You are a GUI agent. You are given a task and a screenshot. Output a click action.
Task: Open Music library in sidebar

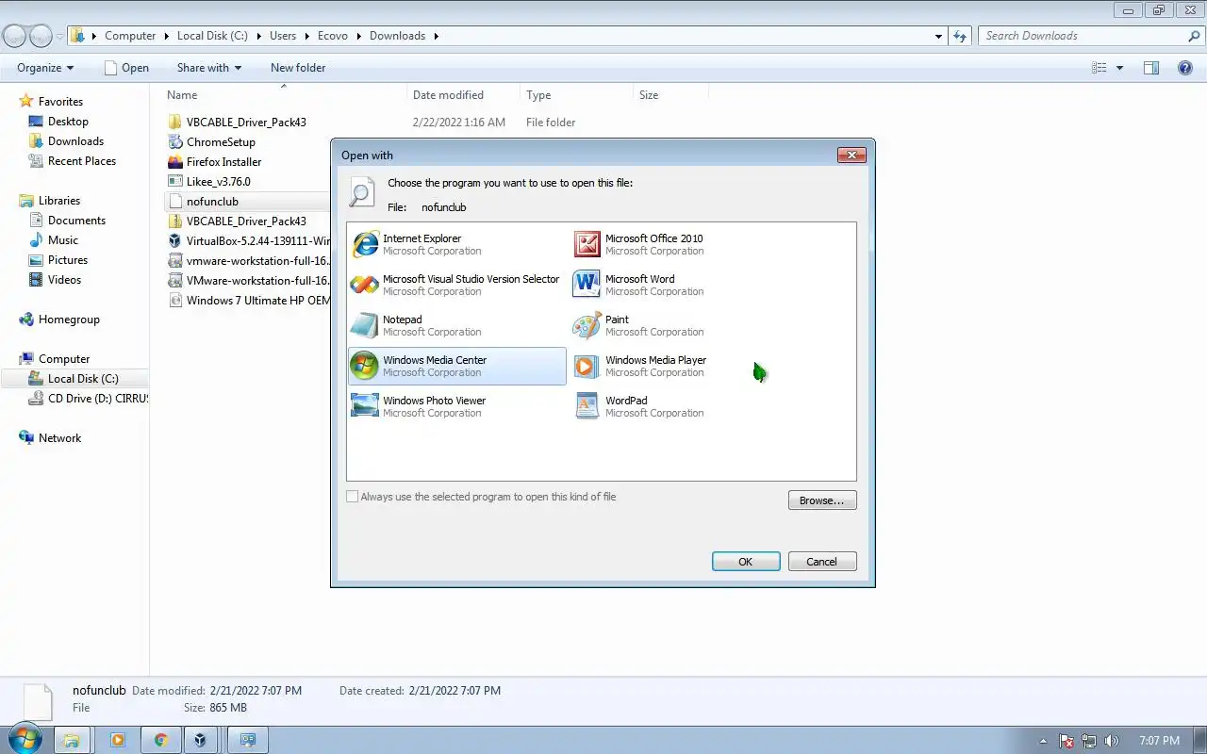[x=63, y=240]
